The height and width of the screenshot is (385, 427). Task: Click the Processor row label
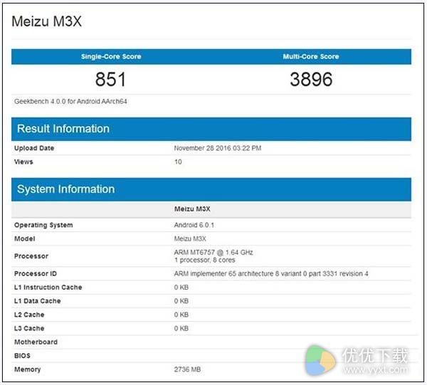click(x=31, y=256)
